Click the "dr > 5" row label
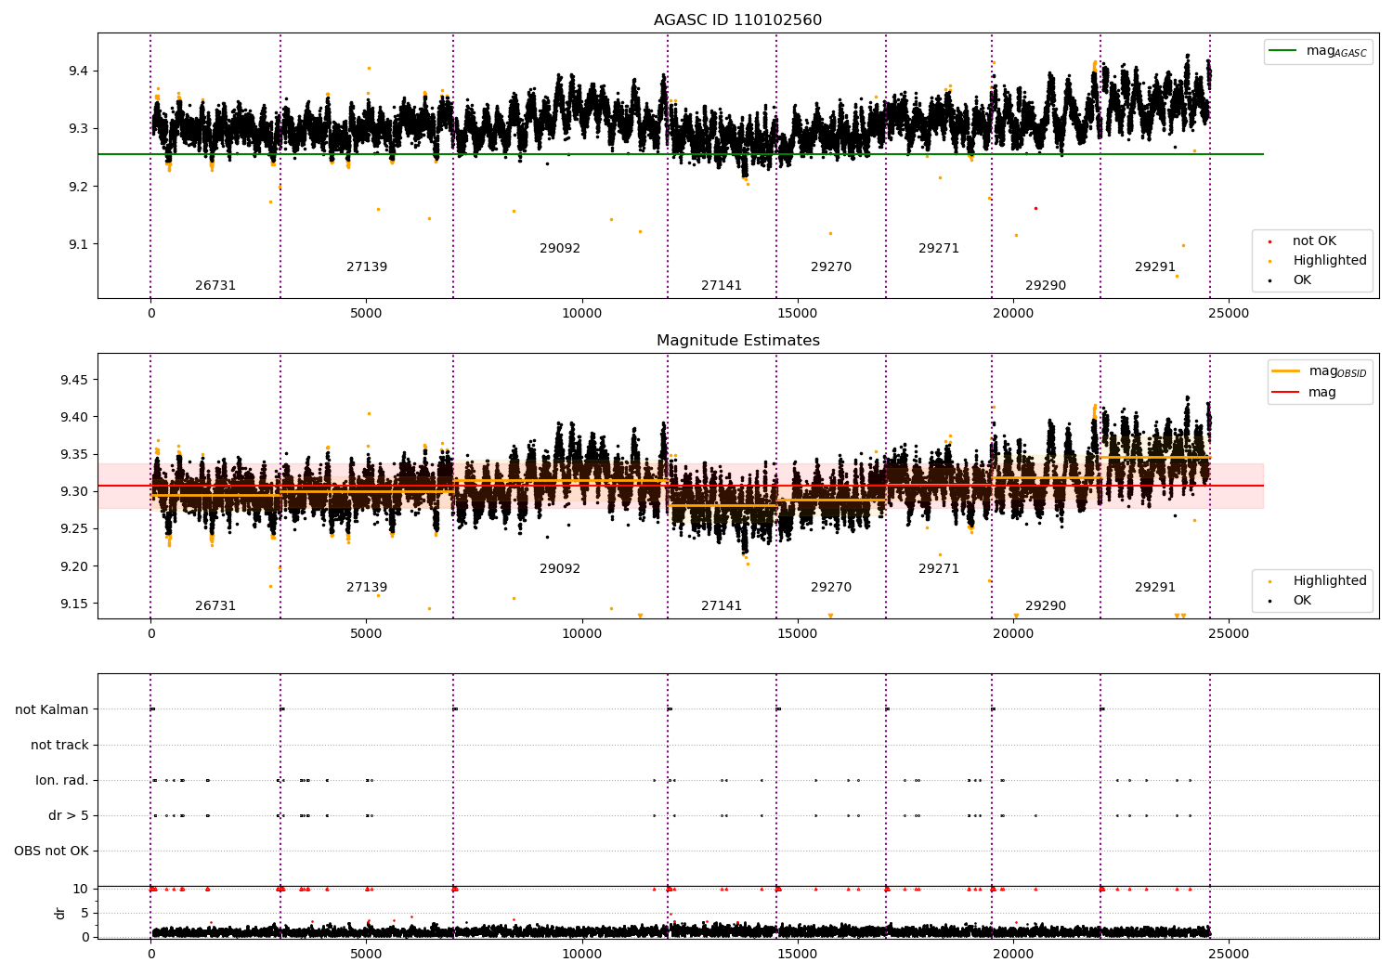Viewport: 1393px width, 975px height. [x=69, y=816]
